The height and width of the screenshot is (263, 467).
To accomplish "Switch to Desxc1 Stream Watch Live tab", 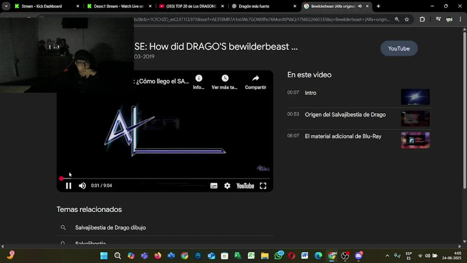I will [119, 6].
